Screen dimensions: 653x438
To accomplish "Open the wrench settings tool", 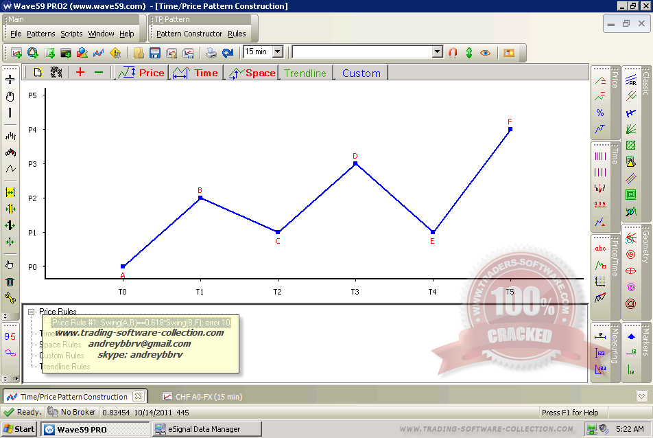I will click(x=10, y=298).
